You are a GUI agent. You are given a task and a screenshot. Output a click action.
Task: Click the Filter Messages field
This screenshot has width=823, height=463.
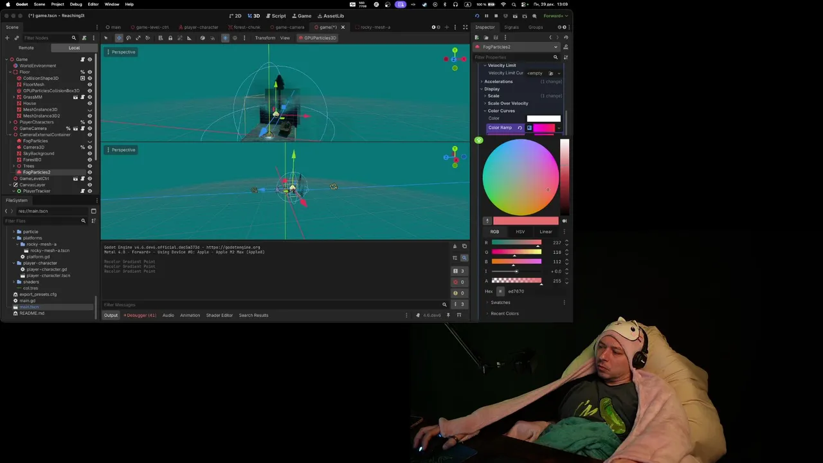click(x=275, y=305)
